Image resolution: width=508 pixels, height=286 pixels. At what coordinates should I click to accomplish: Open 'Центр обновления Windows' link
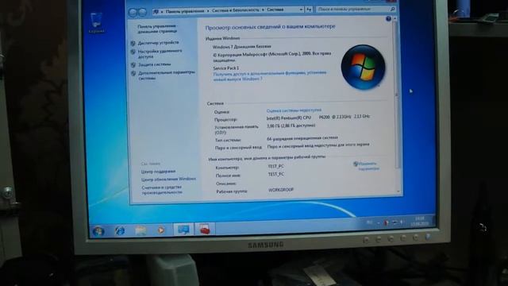(168, 180)
